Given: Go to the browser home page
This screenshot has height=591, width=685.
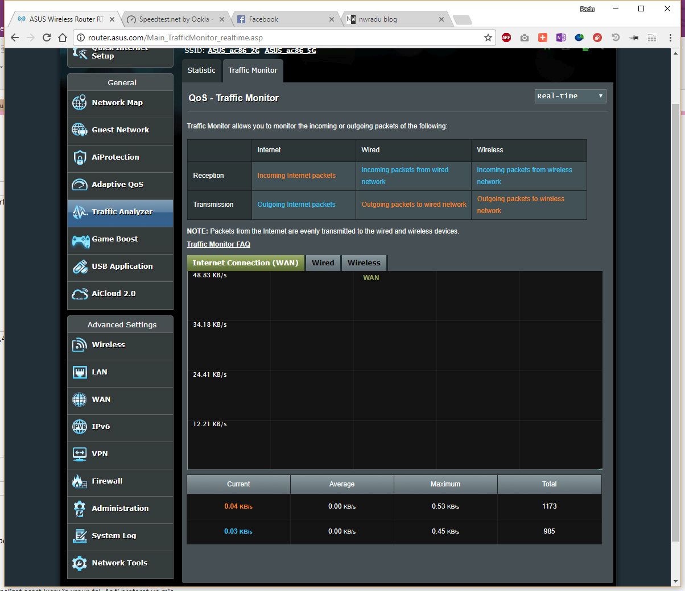Looking at the screenshot, I should pyautogui.click(x=63, y=38).
